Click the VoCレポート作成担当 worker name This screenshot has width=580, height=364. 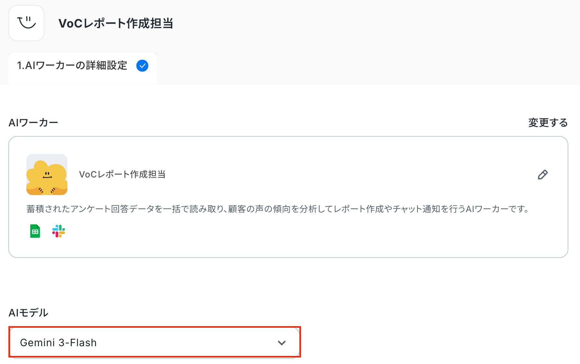pos(122,175)
